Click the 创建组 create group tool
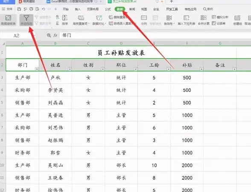Screen dimensions: 251x192 coord(237,20)
